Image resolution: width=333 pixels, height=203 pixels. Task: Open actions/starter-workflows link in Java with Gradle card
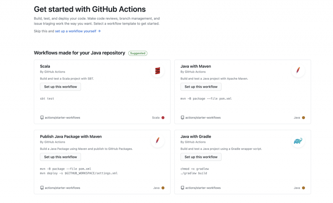pyautogui.click(x=203, y=188)
